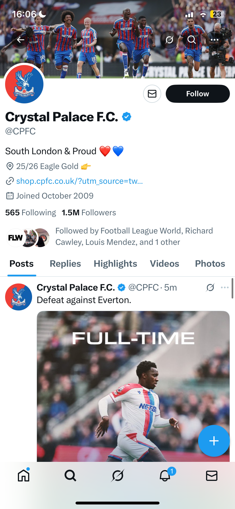View the 1.5M Followers list
This screenshot has width=235, height=509.
(89, 213)
